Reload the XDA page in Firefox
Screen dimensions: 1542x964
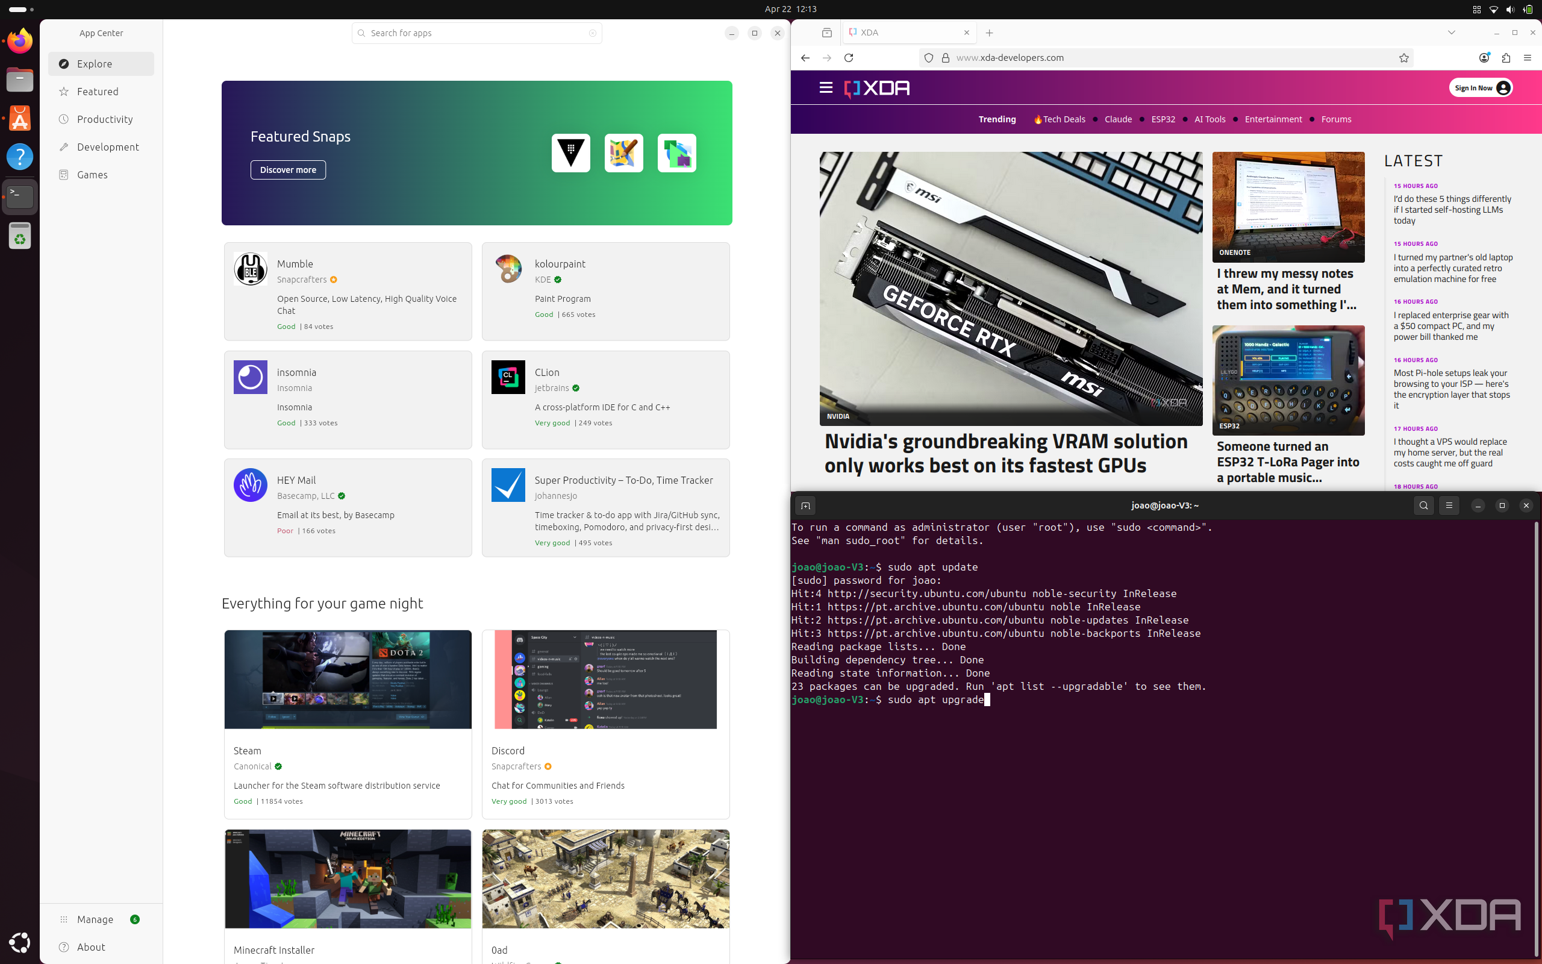[x=849, y=58]
